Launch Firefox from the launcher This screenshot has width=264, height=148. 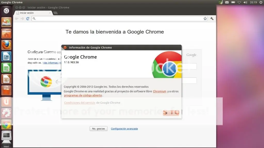pyautogui.click(x=6, y=45)
